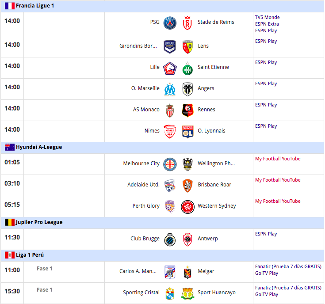The height and width of the screenshot is (304, 325).
Task: Click the AS Monaco crest
Action: point(170,110)
